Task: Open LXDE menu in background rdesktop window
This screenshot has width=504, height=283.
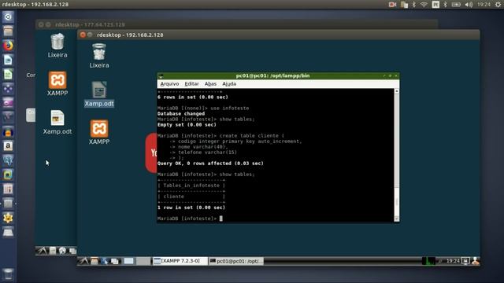Action: (x=42, y=251)
